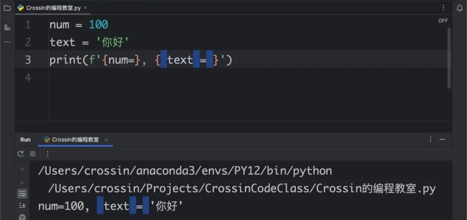The height and width of the screenshot is (220, 467).
Task: Toggle the OFF inspection indicator
Action: [x=443, y=20]
